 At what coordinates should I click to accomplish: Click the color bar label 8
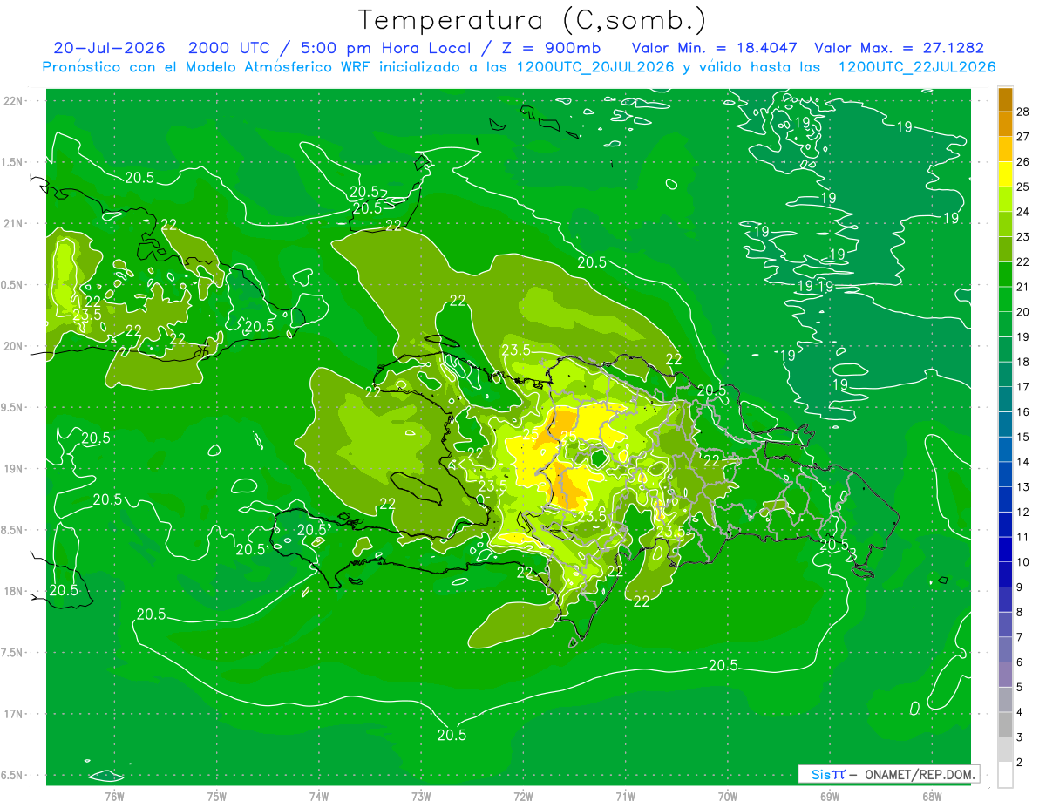[1019, 612]
